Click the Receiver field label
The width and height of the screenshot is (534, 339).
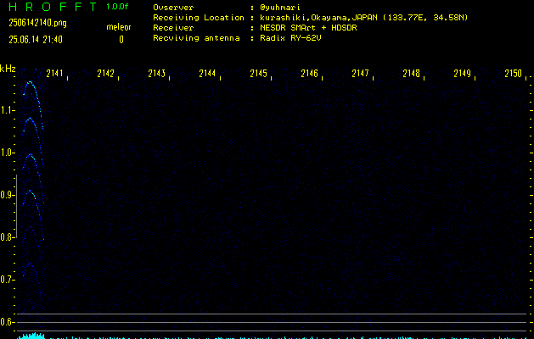coord(173,28)
